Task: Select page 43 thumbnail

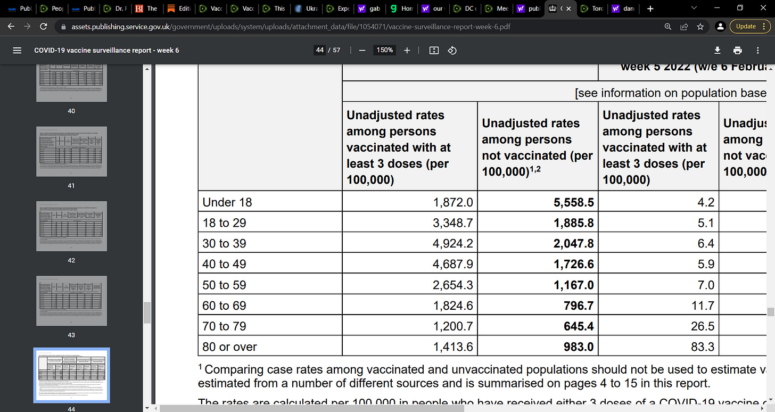Action: (71, 301)
